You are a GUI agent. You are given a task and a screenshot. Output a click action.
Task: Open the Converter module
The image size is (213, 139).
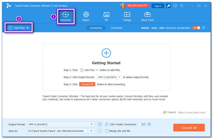(65, 16)
